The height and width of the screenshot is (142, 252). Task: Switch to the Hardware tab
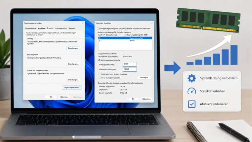42,28
